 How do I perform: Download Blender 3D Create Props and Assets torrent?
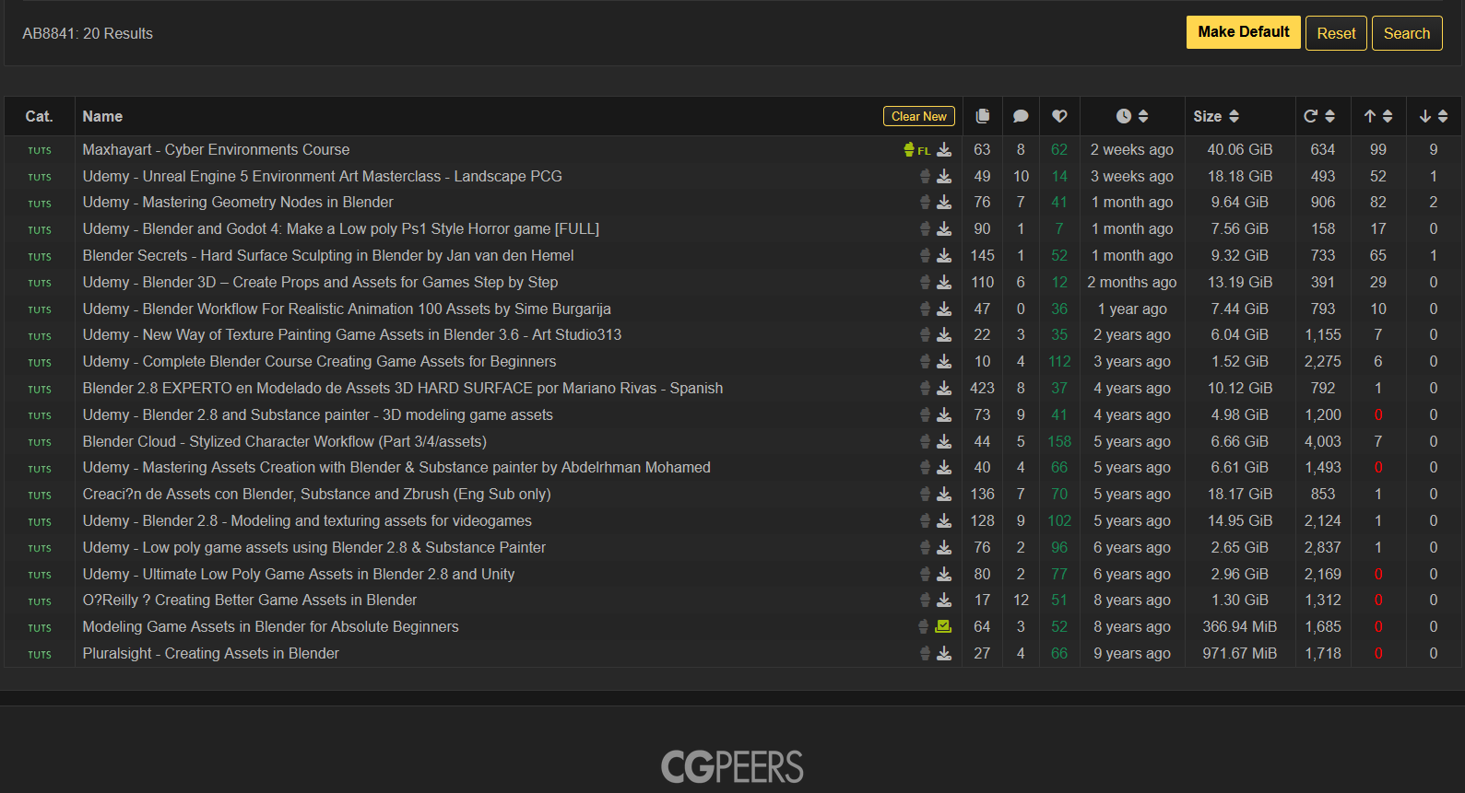pos(944,282)
